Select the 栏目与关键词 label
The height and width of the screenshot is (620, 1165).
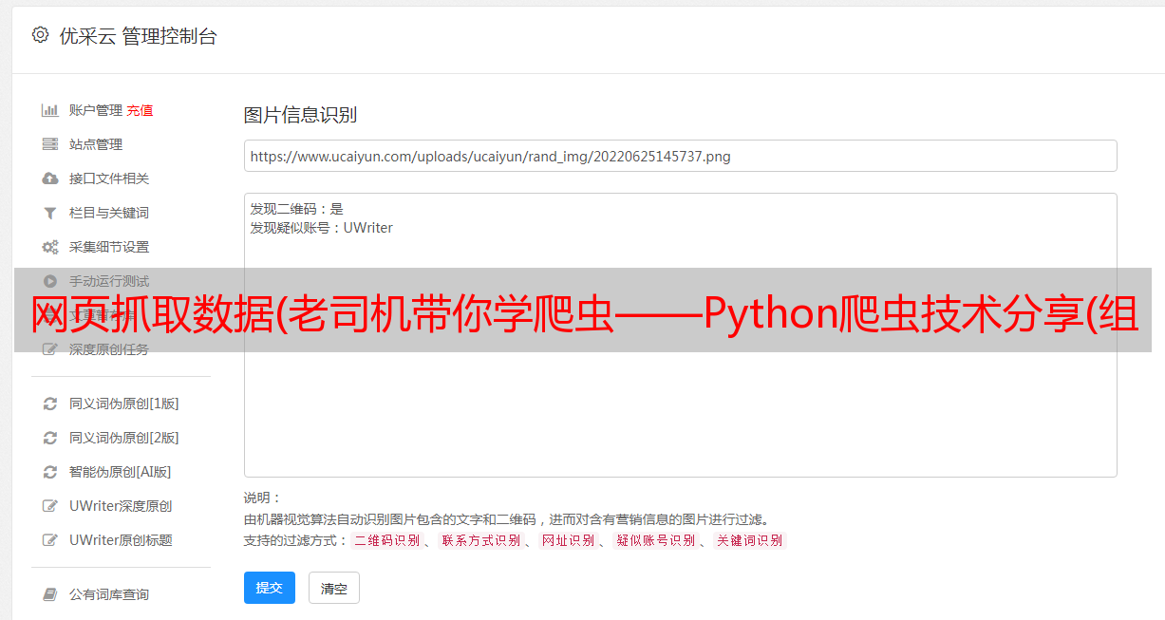[109, 213]
